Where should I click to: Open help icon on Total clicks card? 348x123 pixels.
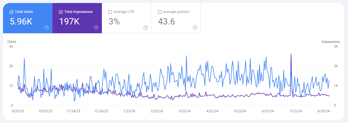click(47, 28)
